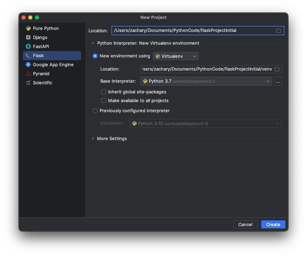307x256 pixels.
Task: Click the Pure Python project icon
Action: tap(28, 29)
